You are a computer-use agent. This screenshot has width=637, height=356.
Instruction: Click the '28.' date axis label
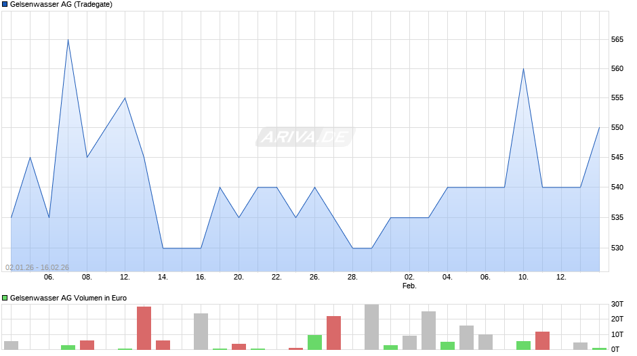coord(352,277)
